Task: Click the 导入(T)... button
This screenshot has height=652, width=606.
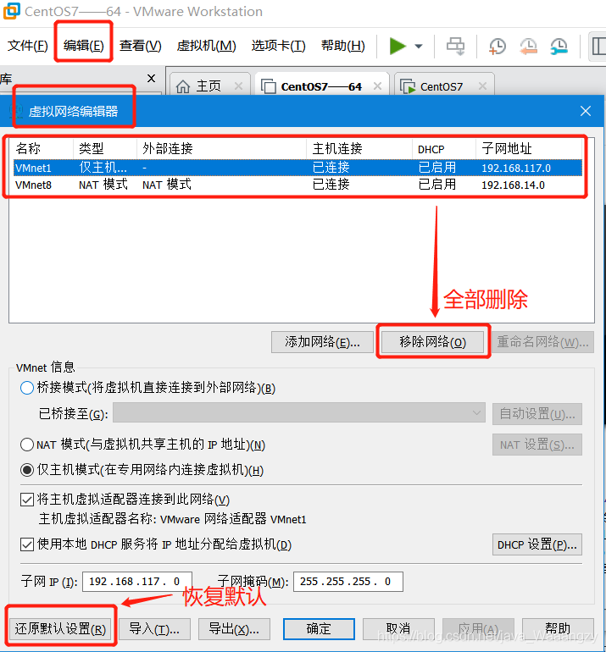Action: [154, 628]
